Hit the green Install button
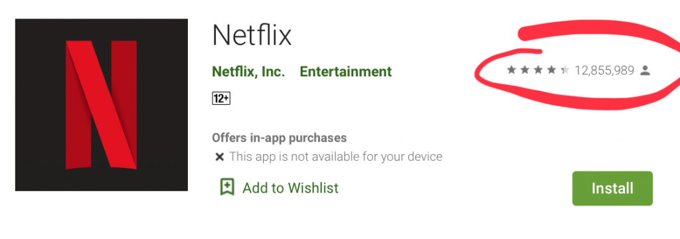Image resolution: width=680 pixels, height=239 pixels. (612, 189)
